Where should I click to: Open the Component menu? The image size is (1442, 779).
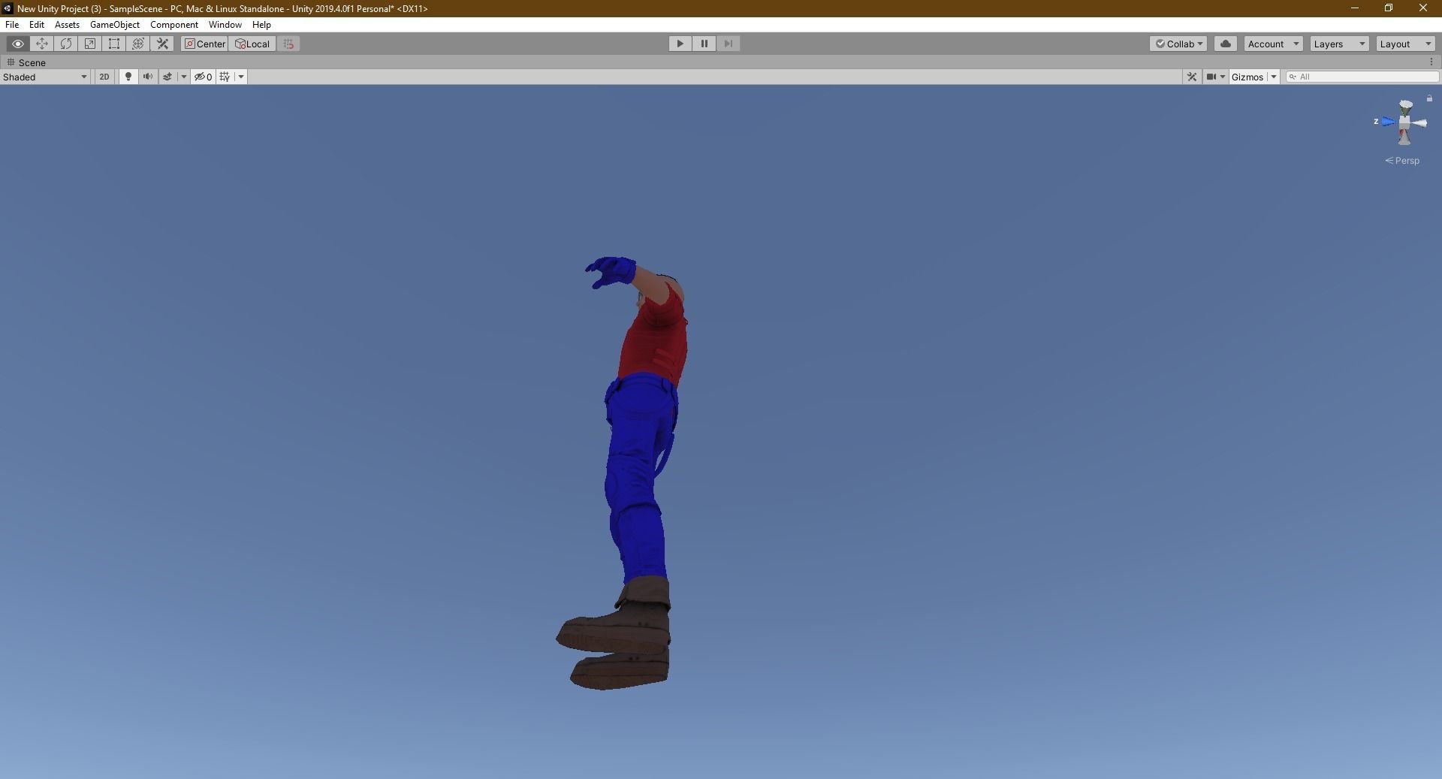pos(174,25)
